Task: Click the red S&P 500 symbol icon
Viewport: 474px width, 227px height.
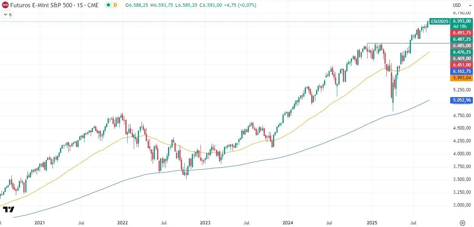Action: tap(6, 5)
